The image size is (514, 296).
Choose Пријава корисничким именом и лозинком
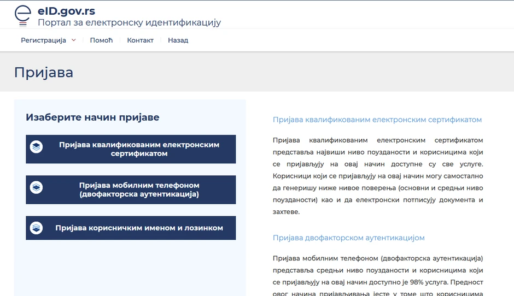(x=139, y=228)
